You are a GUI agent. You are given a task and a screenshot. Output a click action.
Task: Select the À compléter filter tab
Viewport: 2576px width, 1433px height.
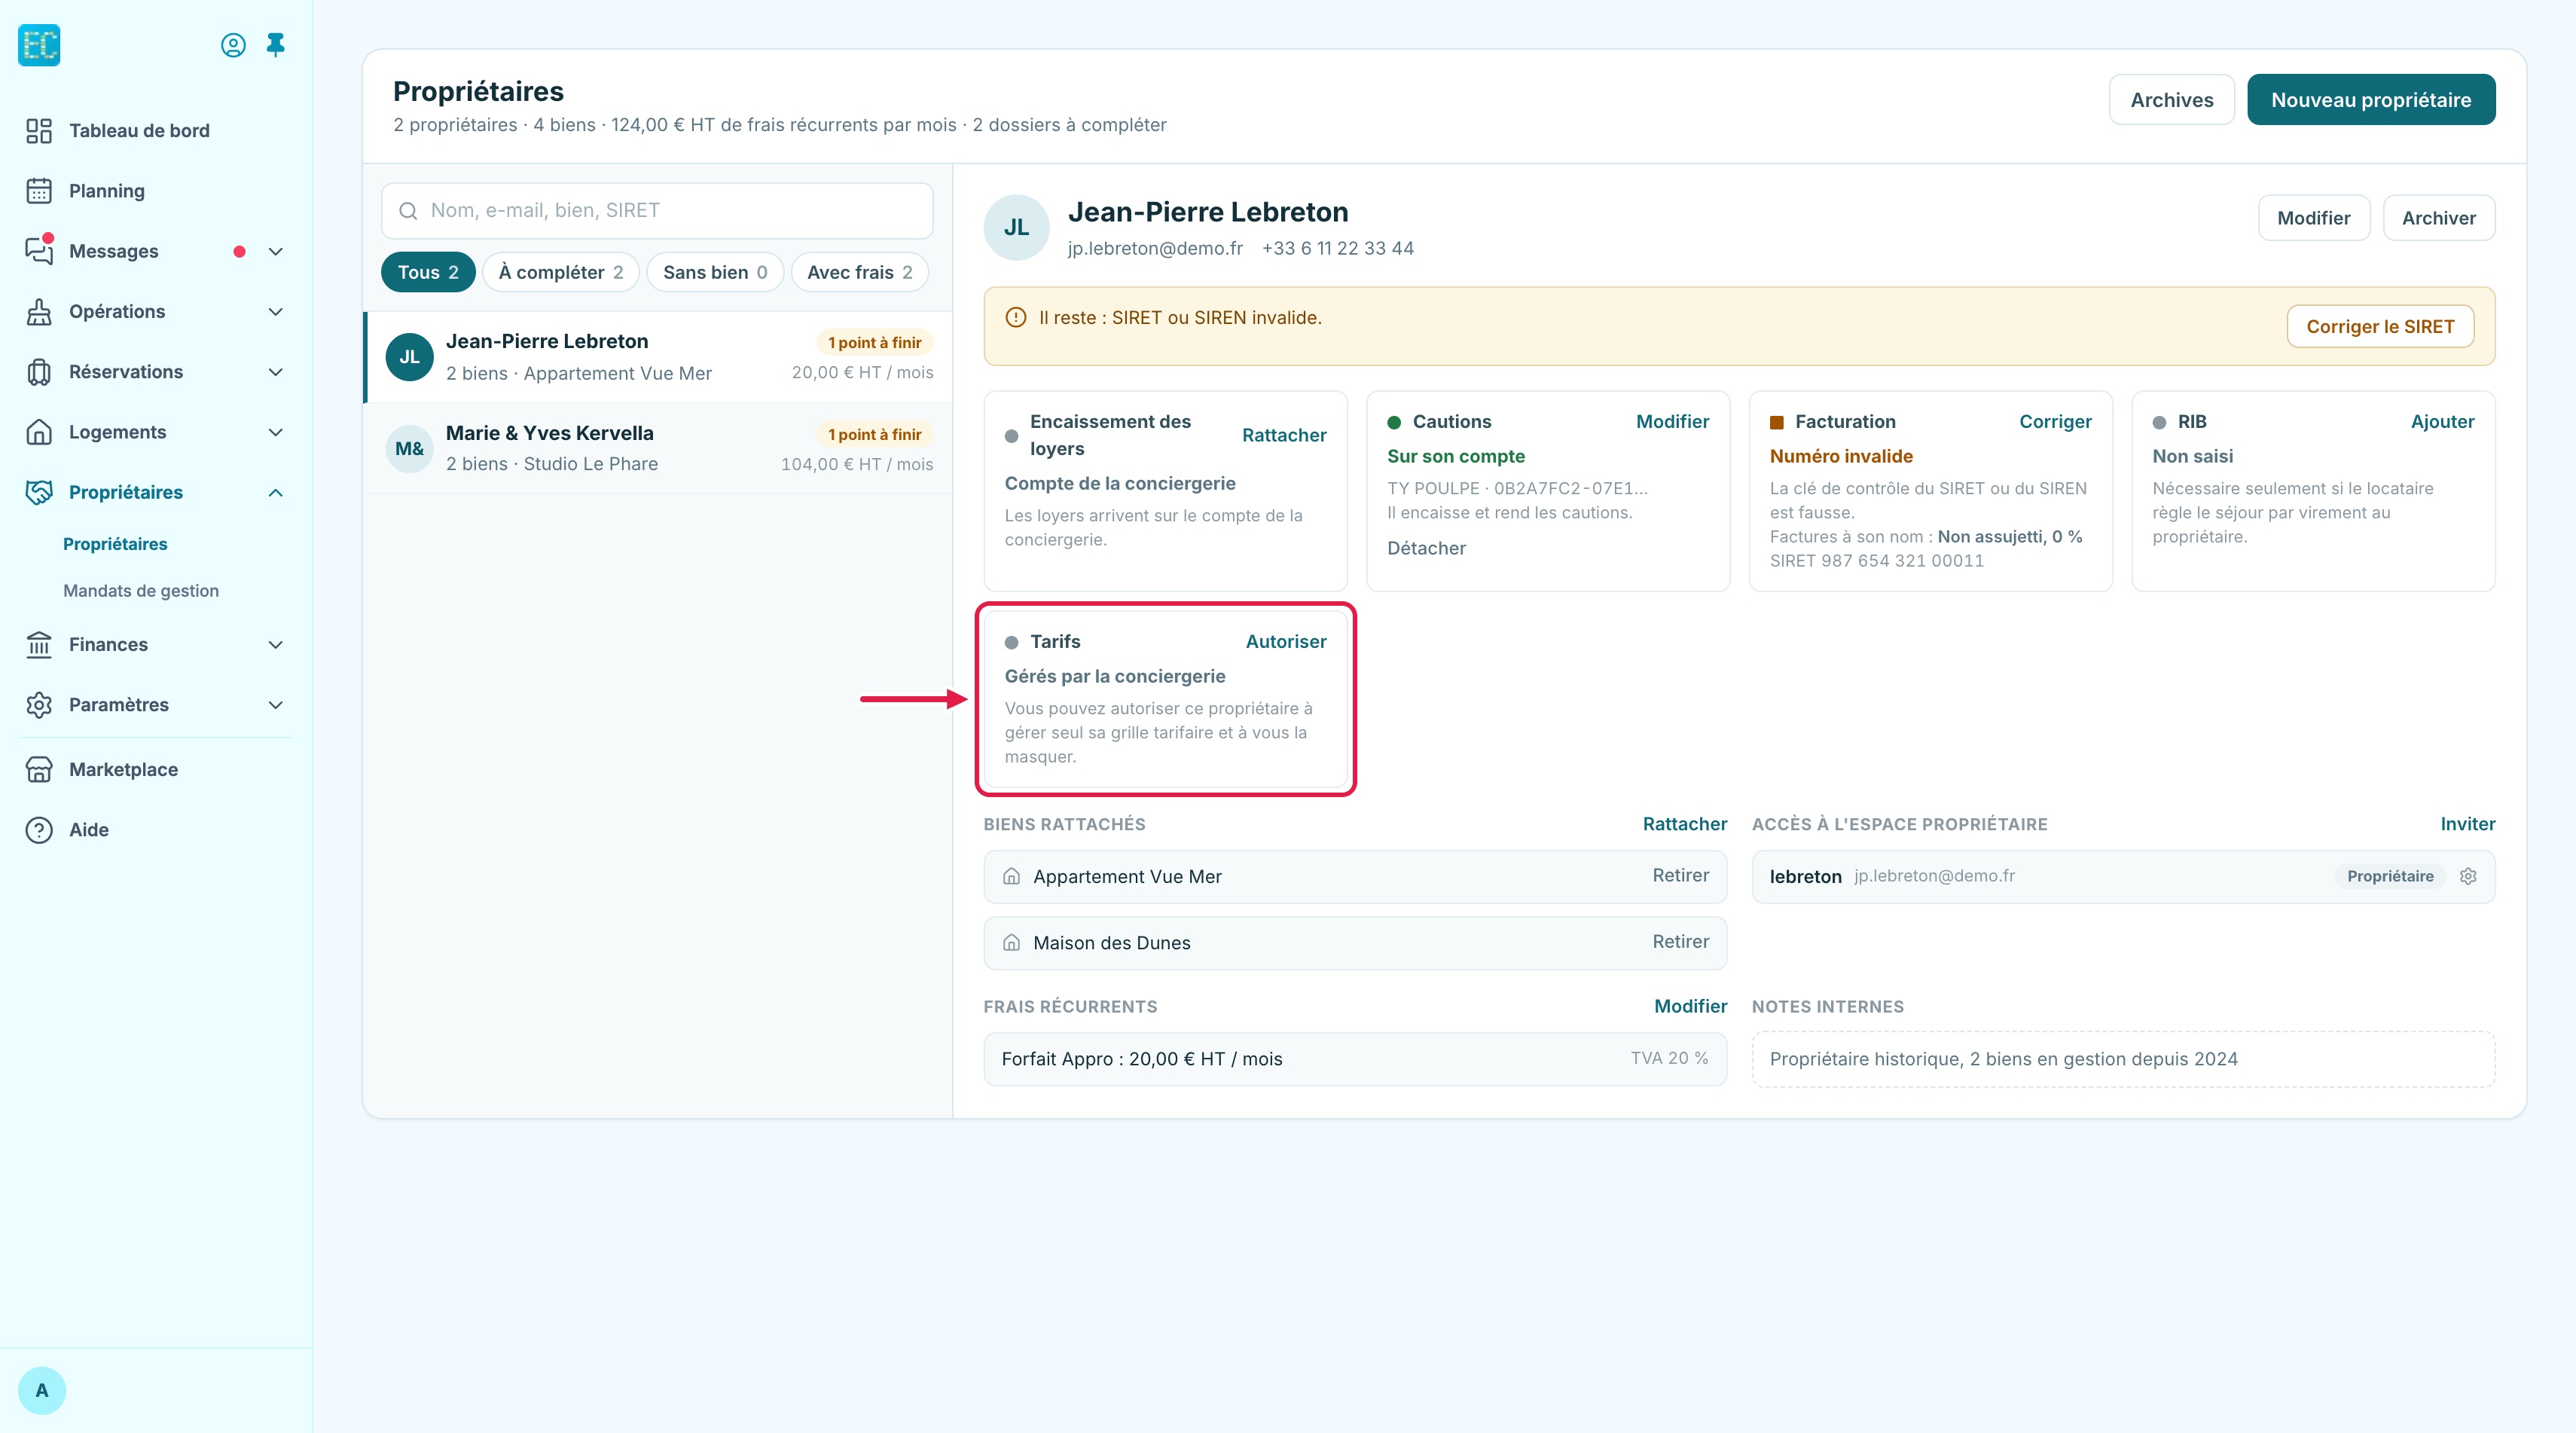(x=561, y=272)
